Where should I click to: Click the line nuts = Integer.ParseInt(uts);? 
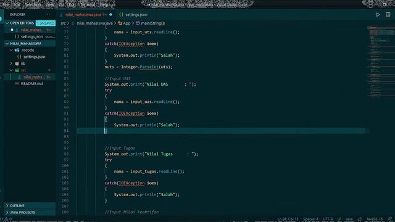point(138,67)
